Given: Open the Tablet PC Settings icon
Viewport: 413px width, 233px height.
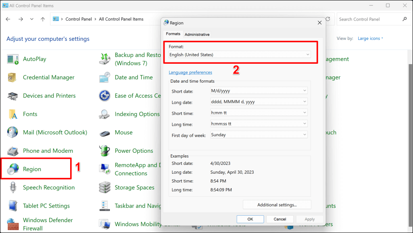Looking at the screenshot, I should [x=13, y=206].
